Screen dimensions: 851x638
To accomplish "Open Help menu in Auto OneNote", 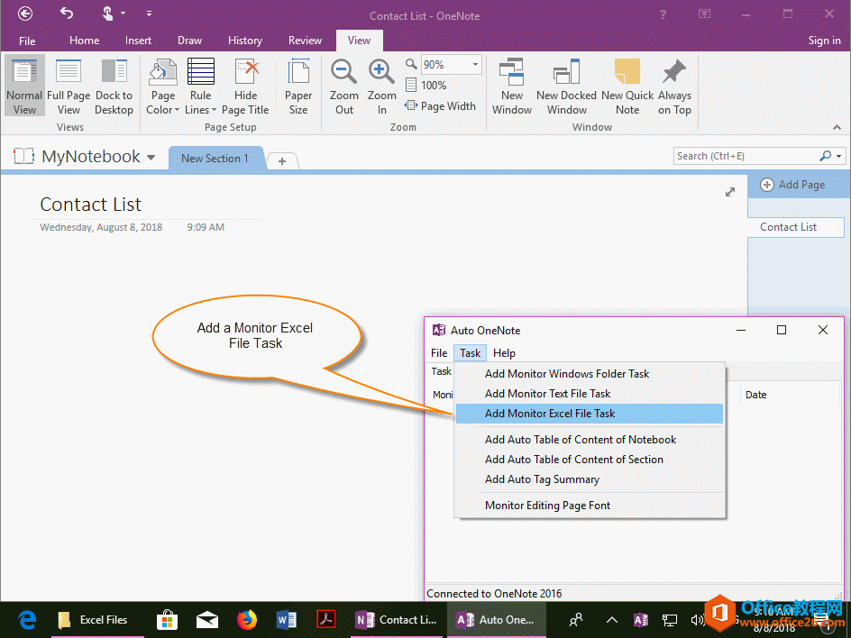I will pos(504,353).
